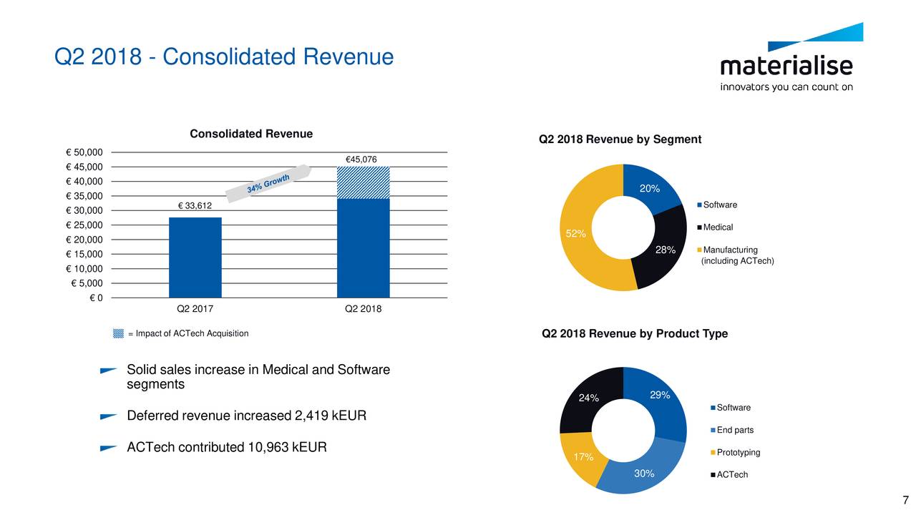Click bullet icon beside Deferred revenue
Image resolution: width=916 pixels, height=515 pixels.
[109, 416]
